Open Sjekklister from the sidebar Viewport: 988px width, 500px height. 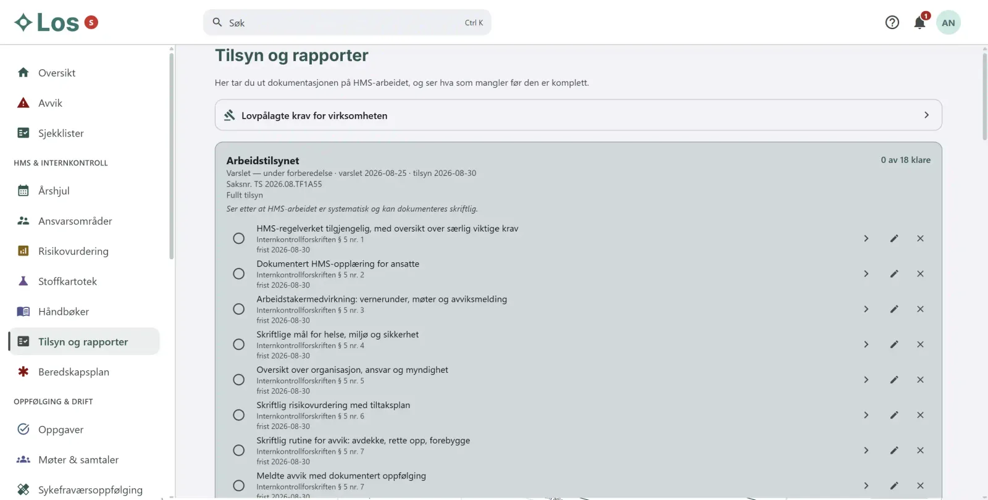pyautogui.click(x=84, y=133)
